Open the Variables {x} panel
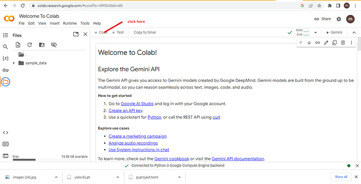361x184 pixels. (5, 58)
